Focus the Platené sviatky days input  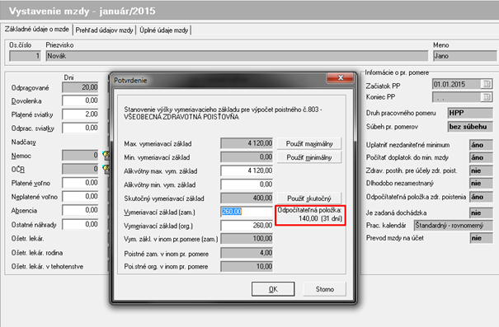[x=80, y=114]
